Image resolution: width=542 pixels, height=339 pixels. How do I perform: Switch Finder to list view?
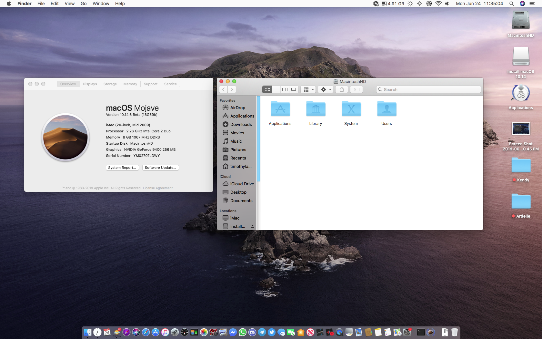click(x=276, y=89)
